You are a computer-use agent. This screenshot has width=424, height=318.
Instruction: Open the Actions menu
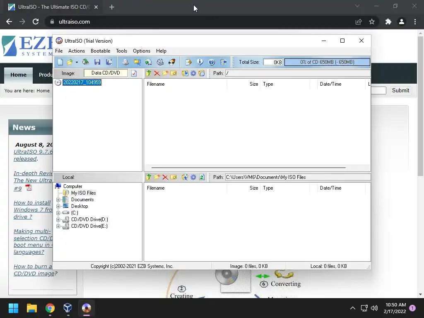click(77, 51)
